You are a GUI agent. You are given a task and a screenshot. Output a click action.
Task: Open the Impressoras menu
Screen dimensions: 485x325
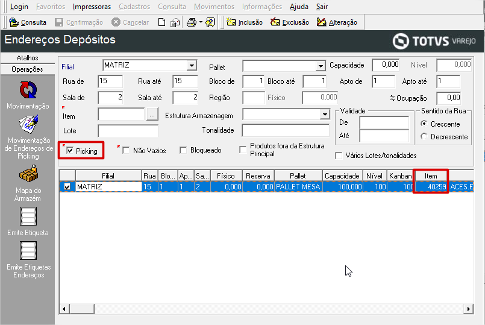pos(92,7)
